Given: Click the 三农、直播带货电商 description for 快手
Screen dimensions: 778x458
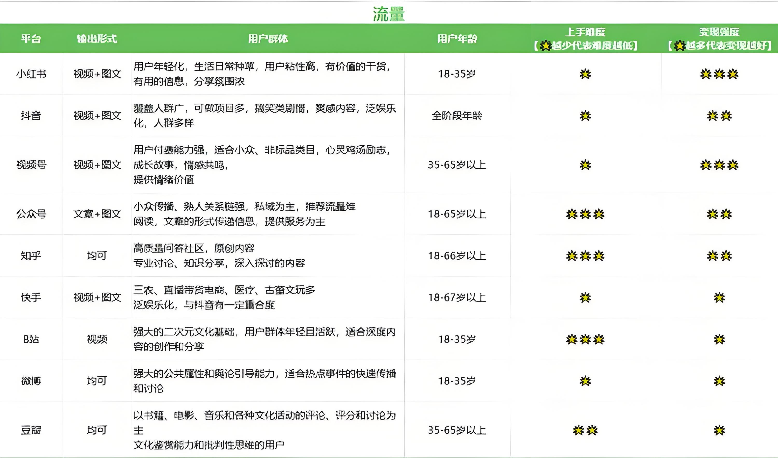Looking at the screenshot, I should [224, 297].
